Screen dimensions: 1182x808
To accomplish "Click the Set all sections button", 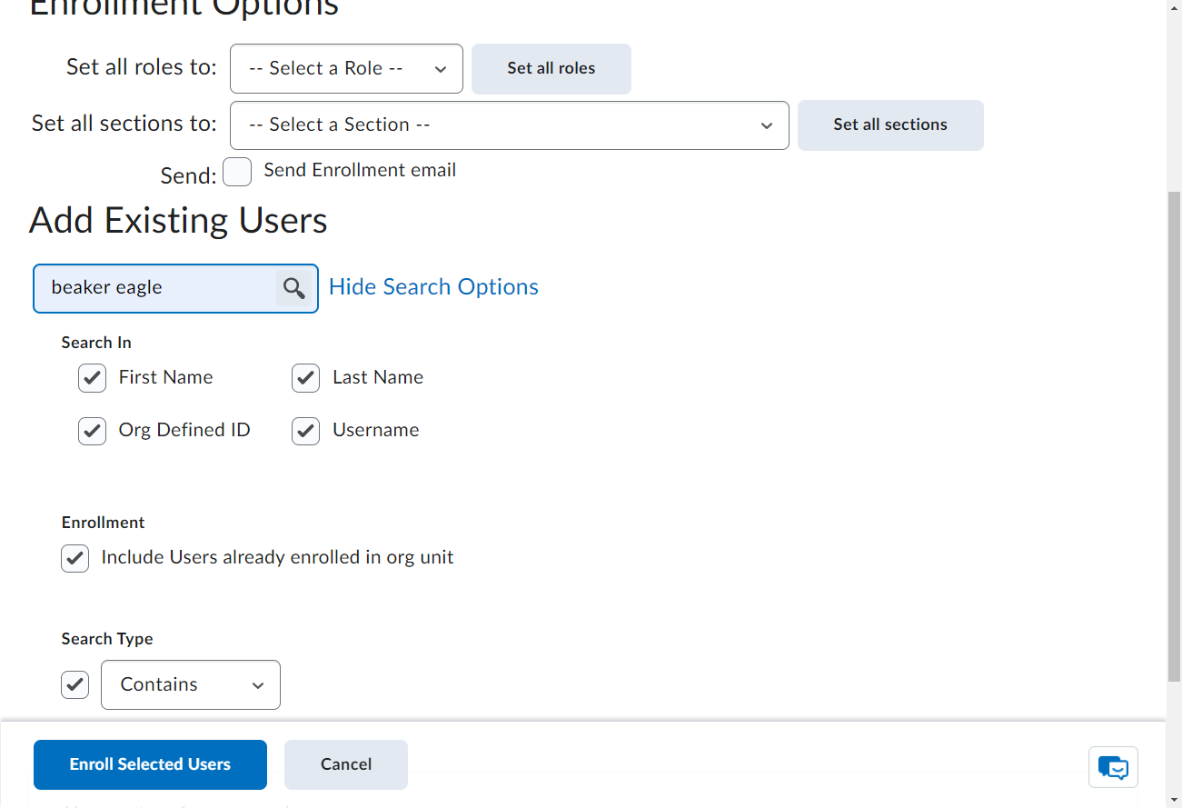I will point(890,125).
